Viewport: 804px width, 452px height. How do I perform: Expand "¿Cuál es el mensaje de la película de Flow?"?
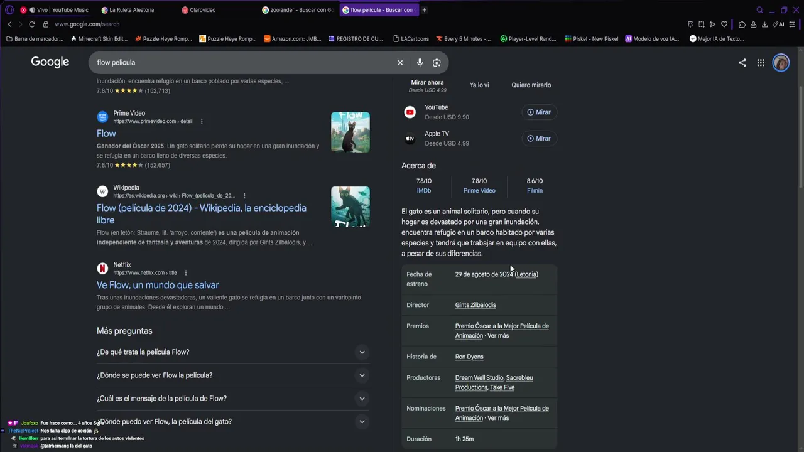click(232, 399)
